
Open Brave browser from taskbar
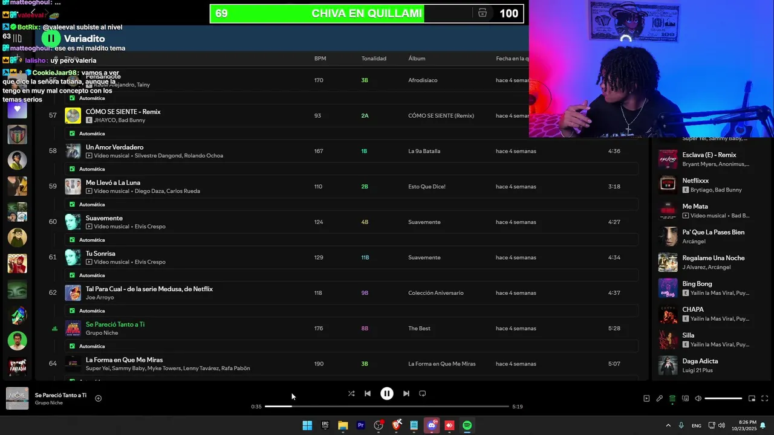(397, 425)
